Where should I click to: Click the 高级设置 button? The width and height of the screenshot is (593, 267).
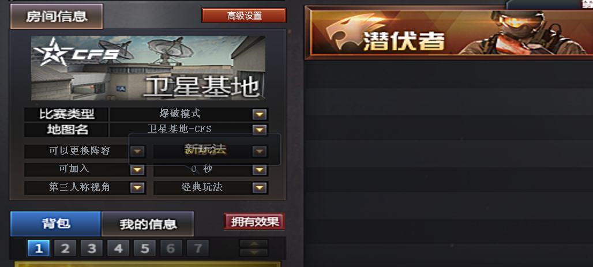[x=244, y=16]
